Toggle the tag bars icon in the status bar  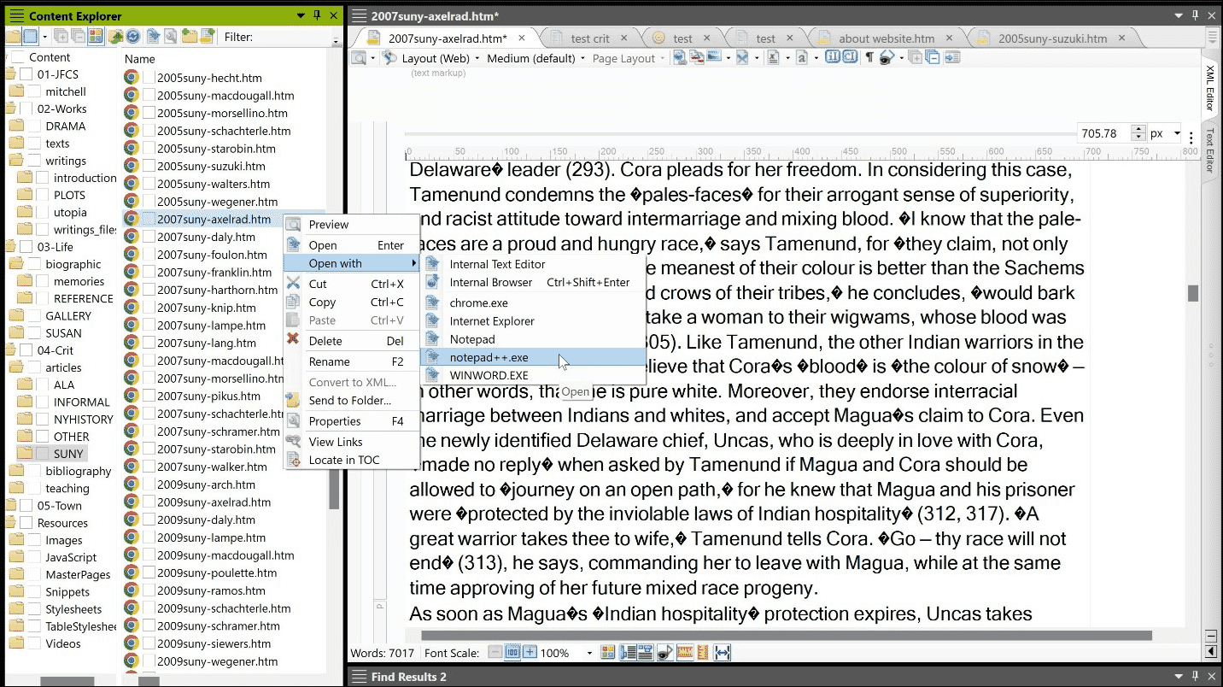point(627,652)
